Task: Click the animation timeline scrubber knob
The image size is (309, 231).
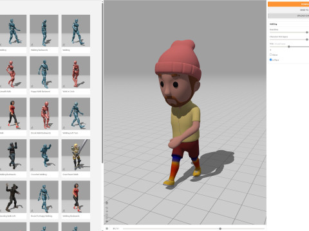Action: (220, 228)
